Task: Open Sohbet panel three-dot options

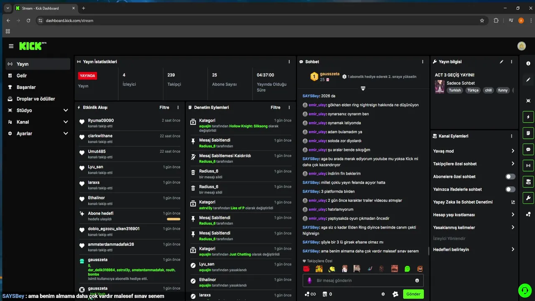Action: (x=423, y=62)
